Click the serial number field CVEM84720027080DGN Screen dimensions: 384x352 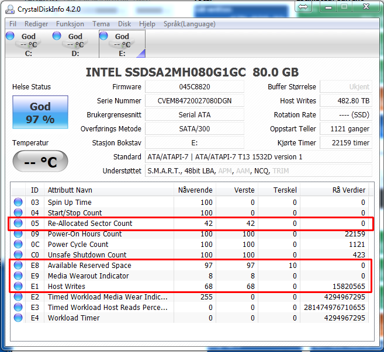click(195, 101)
